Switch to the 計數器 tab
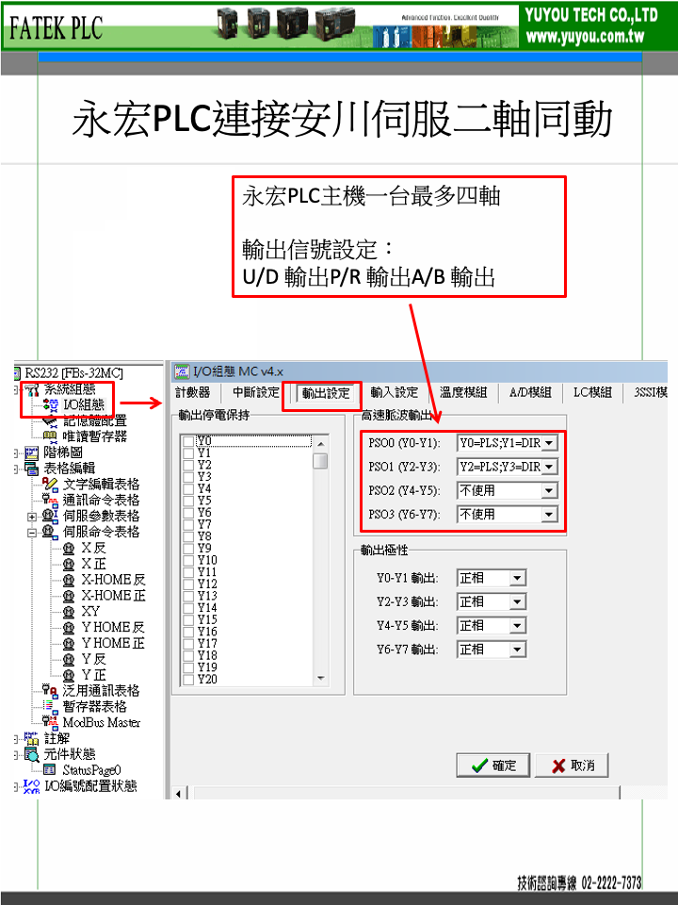The height and width of the screenshot is (905, 678). [193, 392]
